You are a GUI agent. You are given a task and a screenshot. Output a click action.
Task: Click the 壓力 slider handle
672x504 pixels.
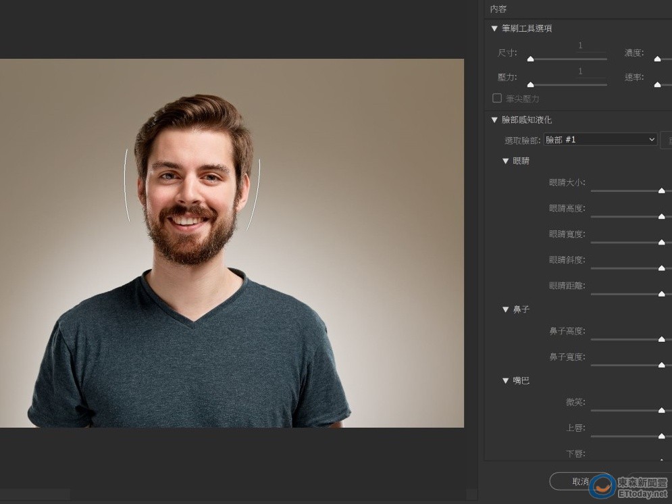pos(530,84)
